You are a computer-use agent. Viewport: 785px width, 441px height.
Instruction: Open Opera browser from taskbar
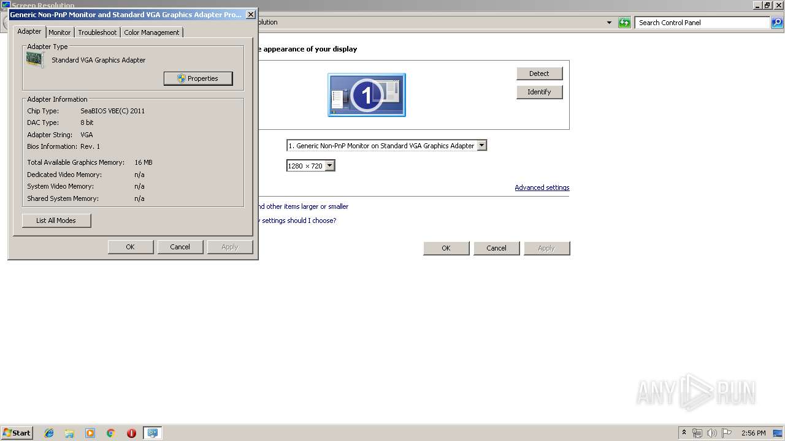[x=131, y=433]
